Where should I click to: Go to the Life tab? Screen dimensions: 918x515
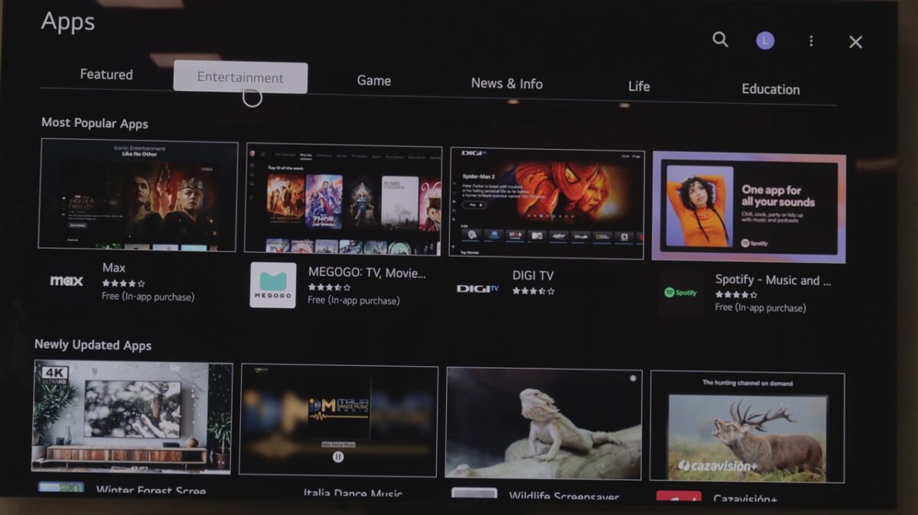click(639, 86)
